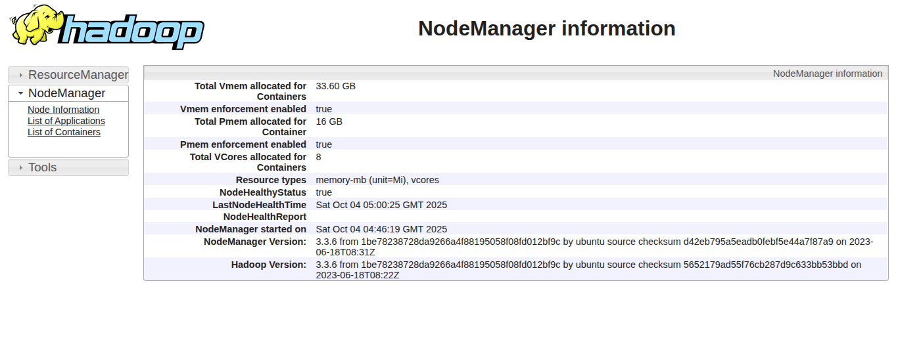This screenshot has width=898, height=344.
Task: Click the NodeManager information table header bar
Action: coord(515,74)
